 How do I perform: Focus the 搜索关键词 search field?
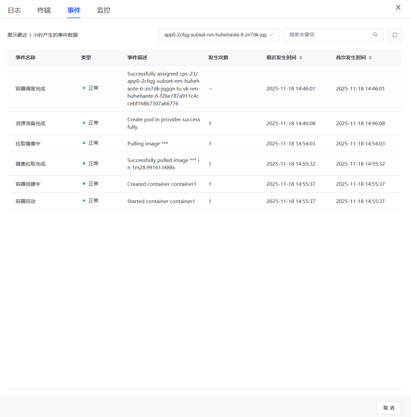coord(328,35)
